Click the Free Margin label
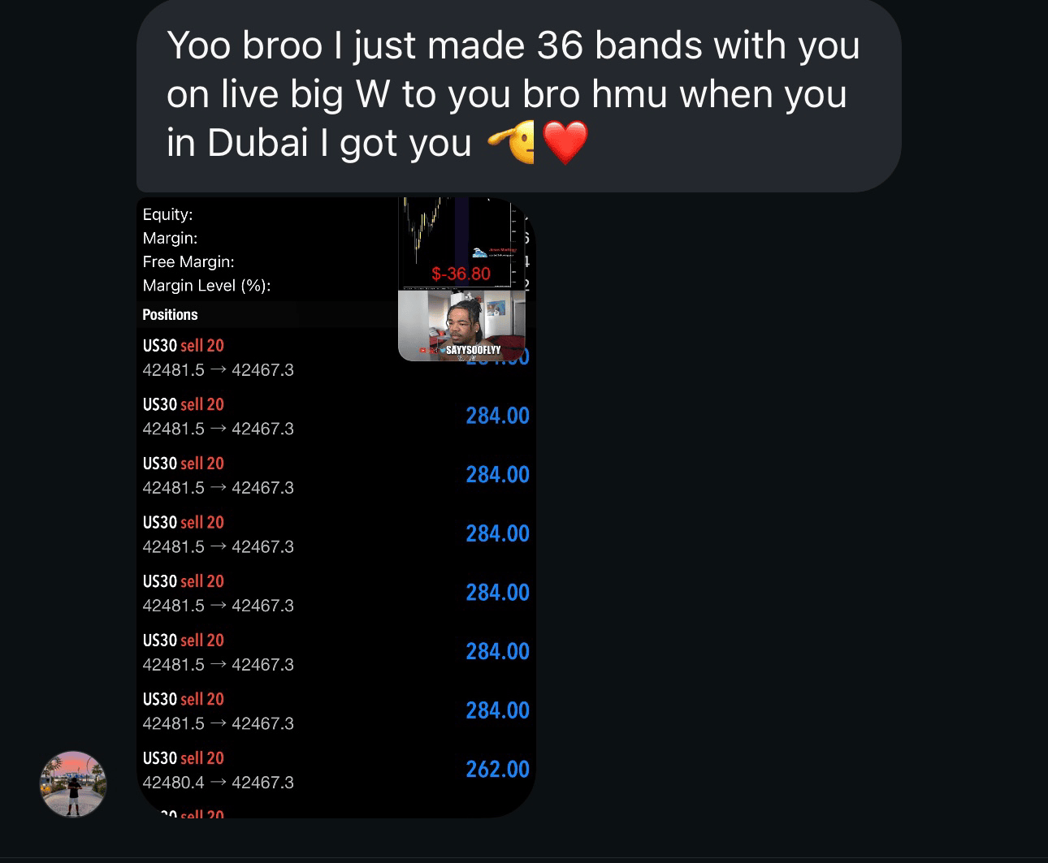 (188, 261)
